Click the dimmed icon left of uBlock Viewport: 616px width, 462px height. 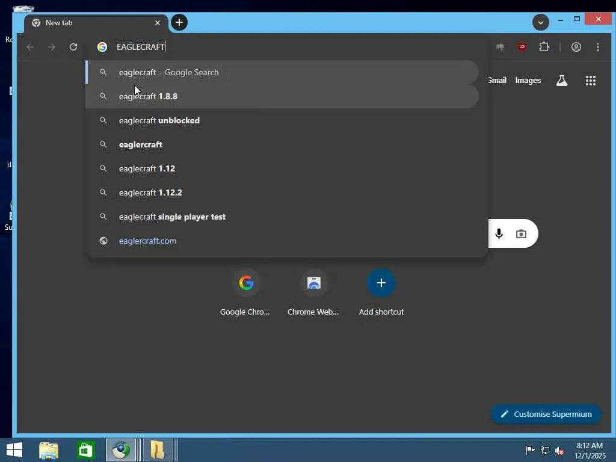pos(500,47)
